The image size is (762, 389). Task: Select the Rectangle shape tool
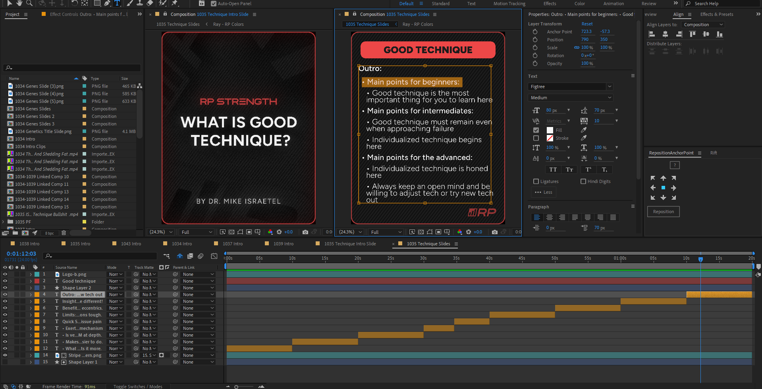[97, 3]
